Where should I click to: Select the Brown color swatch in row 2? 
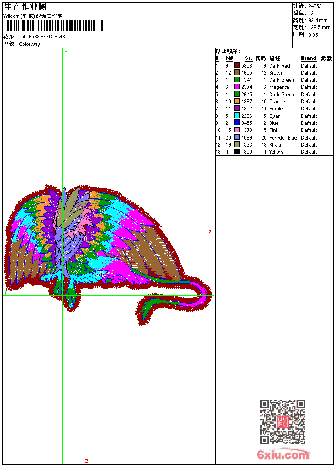[x=237, y=72]
